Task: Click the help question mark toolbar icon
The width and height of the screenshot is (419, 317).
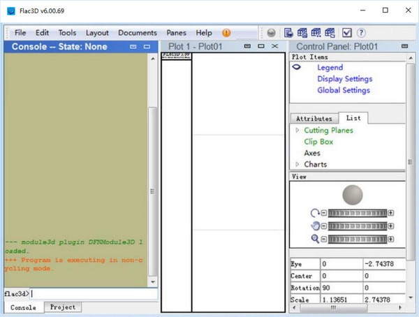Action: click(x=361, y=33)
